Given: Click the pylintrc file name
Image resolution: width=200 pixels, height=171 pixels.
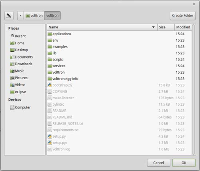Looking at the screenshot, I should click(x=58, y=104).
